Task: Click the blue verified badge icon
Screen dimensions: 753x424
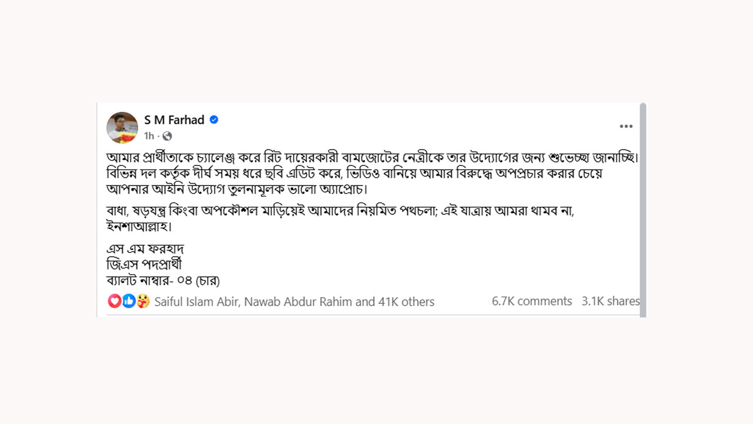Action: point(214,120)
